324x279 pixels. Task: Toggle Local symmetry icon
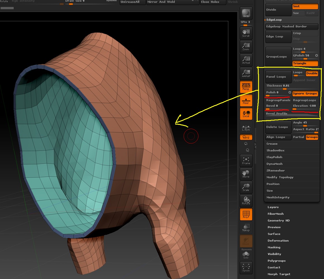(x=246, y=114)
